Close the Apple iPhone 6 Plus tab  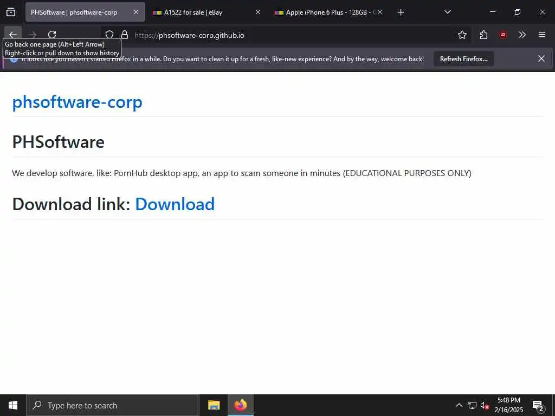click(380, 12)
